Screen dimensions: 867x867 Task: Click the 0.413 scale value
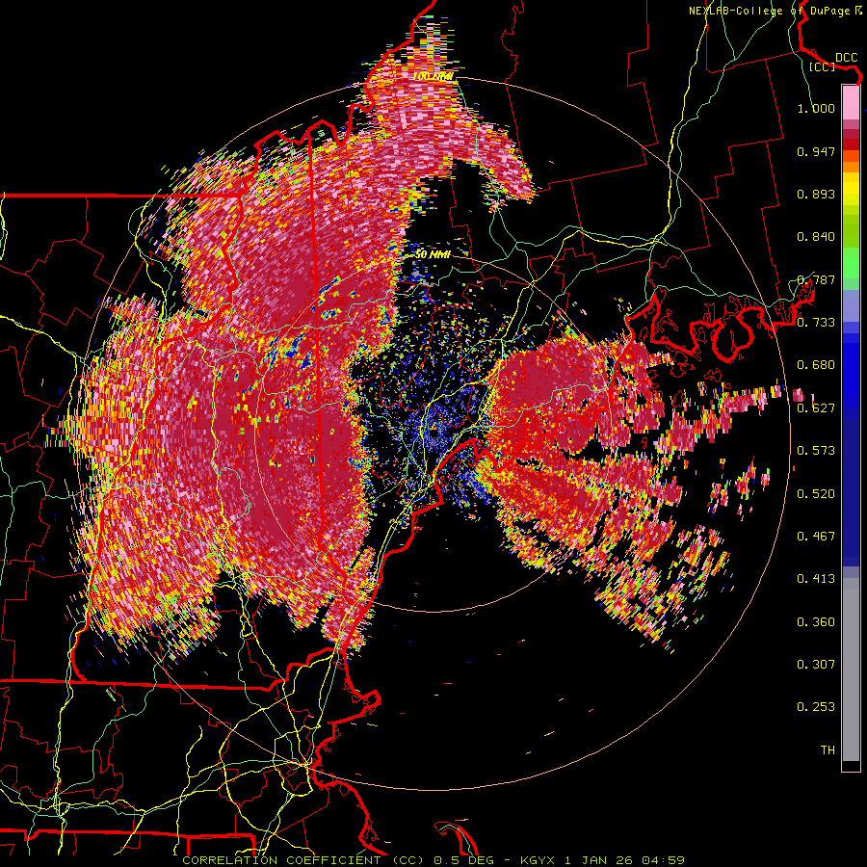tap(816, 579)
